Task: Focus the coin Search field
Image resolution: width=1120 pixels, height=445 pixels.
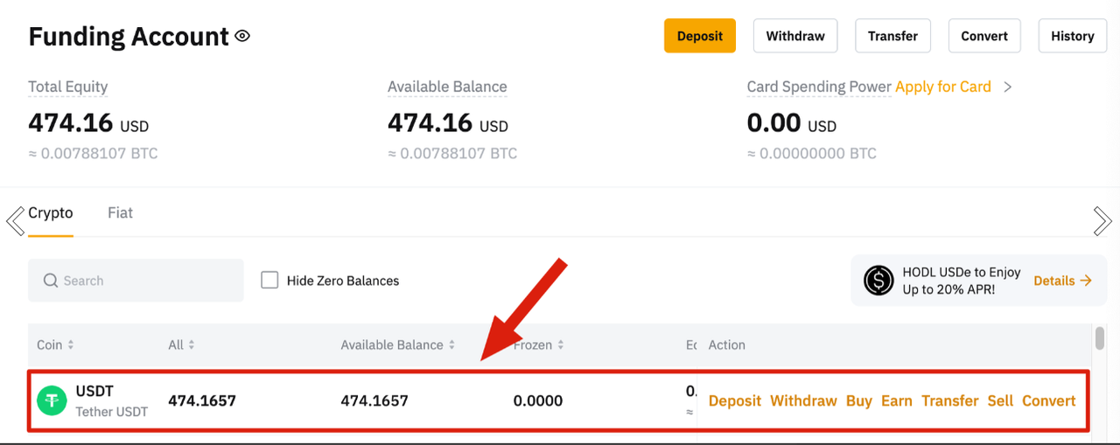Action: point(136,281)
